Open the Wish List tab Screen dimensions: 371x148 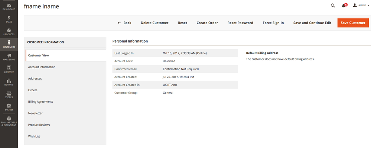click(66, 137)
